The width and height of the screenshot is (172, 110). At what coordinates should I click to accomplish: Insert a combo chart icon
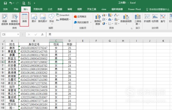117,19
